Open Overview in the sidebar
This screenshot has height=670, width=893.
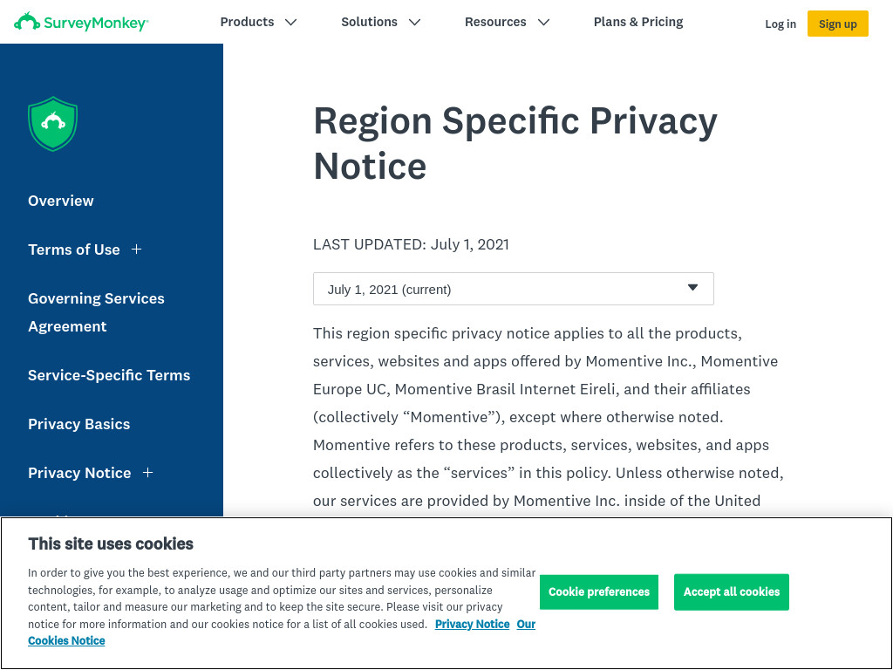pyautogui.click(x=61, y=201)
